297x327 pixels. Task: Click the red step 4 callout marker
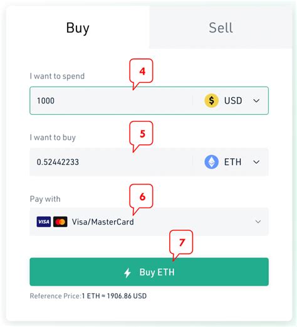[x=142, y=72]
